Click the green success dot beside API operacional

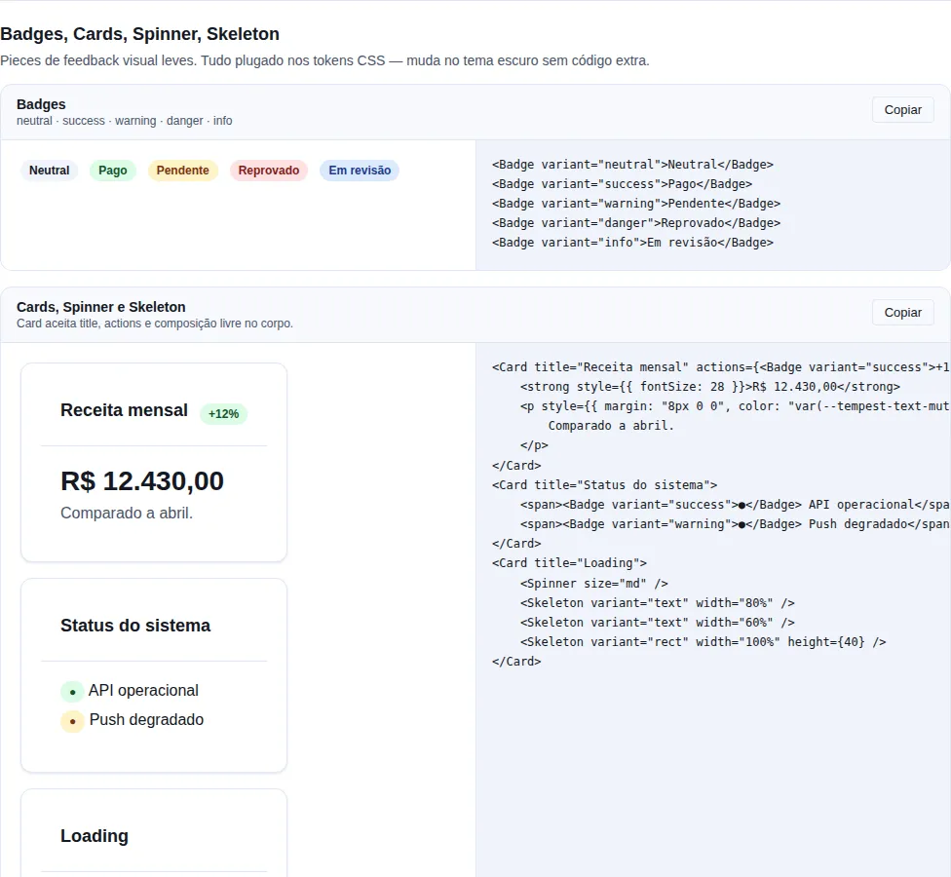pos(72,692)
